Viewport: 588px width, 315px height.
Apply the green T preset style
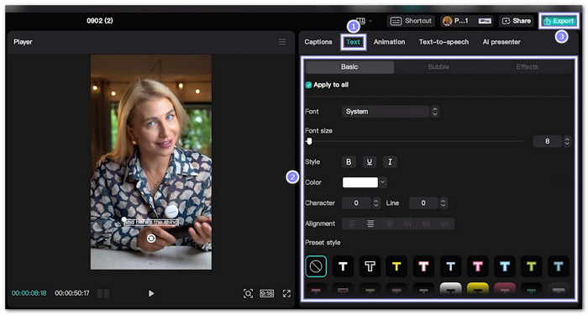[532, 266]
